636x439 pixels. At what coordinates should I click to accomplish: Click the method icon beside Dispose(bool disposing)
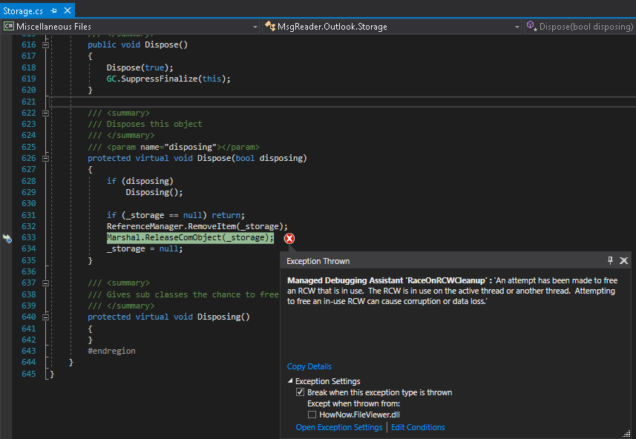(x=531, y=25)
